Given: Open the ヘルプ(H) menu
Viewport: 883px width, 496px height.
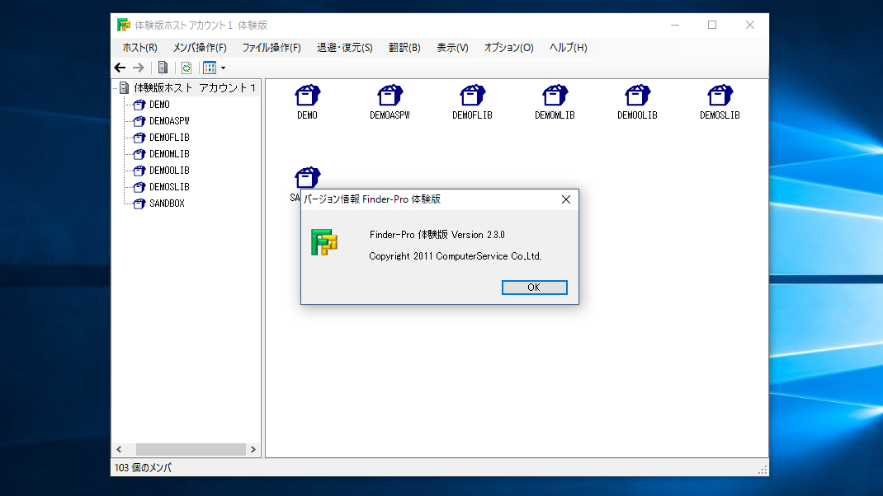Looking at the screenshot, I should coord(569,48).
